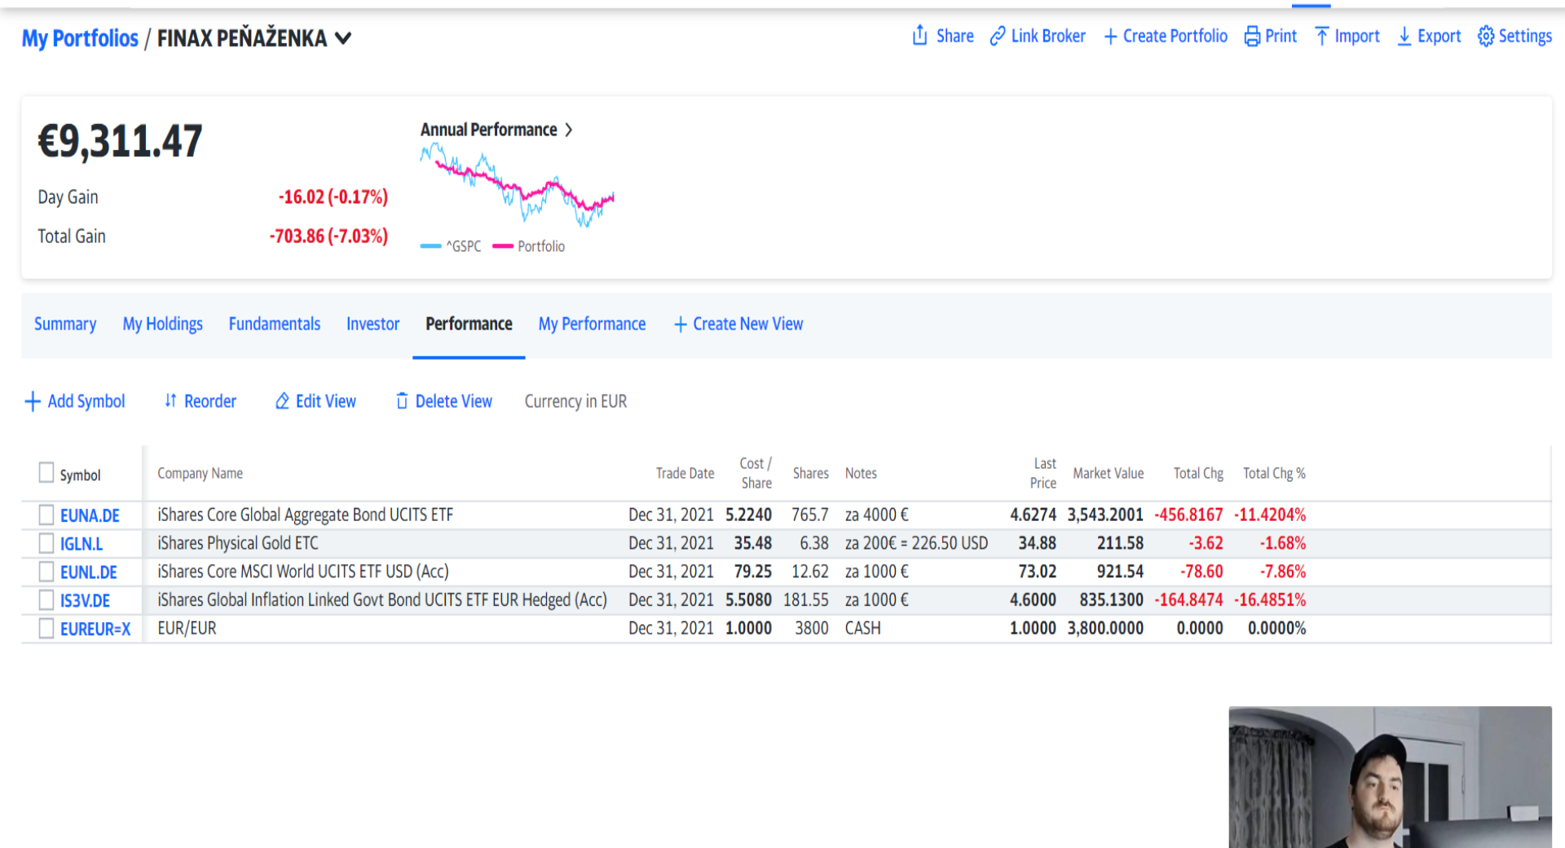
Task: Click the Link Broker label
Action: click(x=1048, y=36)
